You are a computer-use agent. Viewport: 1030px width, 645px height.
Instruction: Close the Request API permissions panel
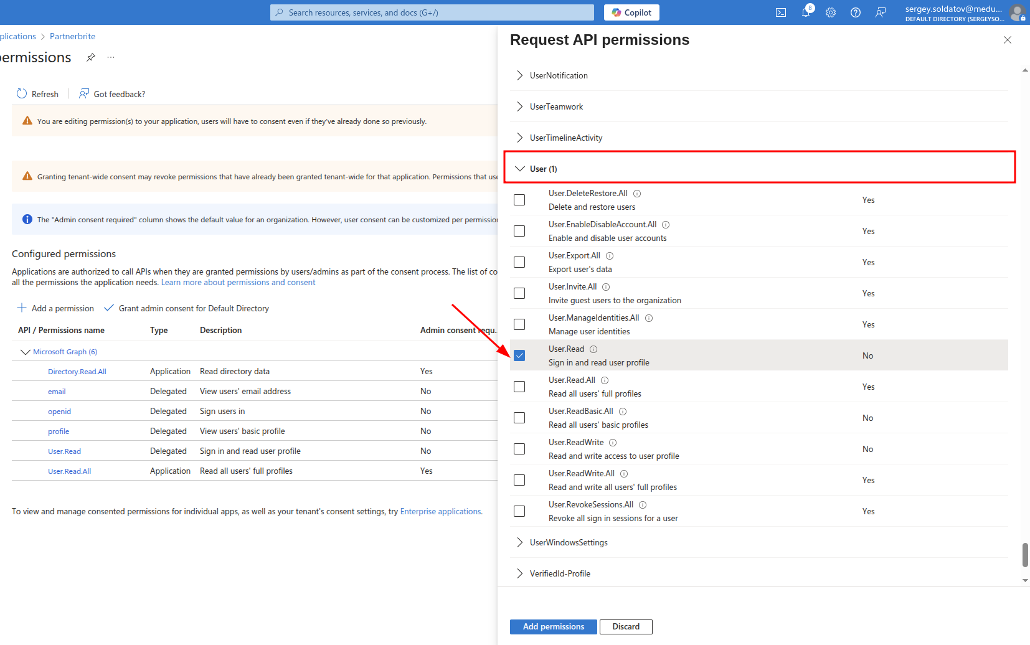(1008, 40)
